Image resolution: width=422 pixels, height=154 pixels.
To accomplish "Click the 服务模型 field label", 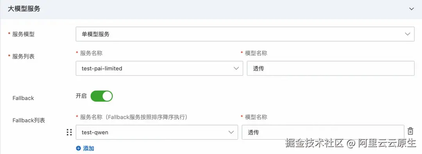I will pyautogui.click(x=23, y=34).
